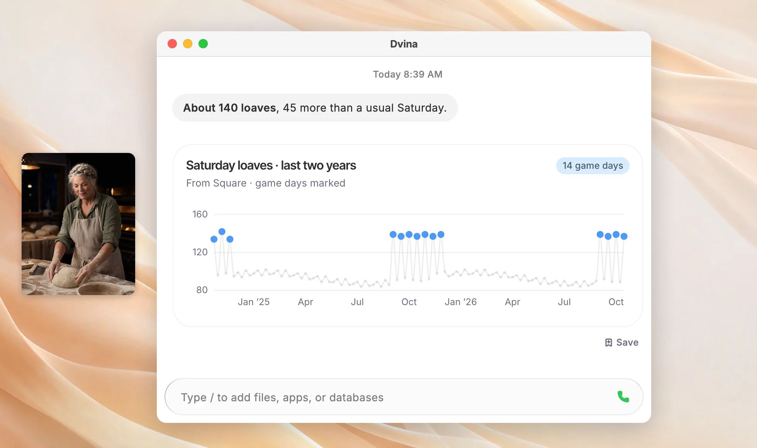757x448 pixels.
Task: Click the 'Jan '25' axis label
Action: coord(253,302)
